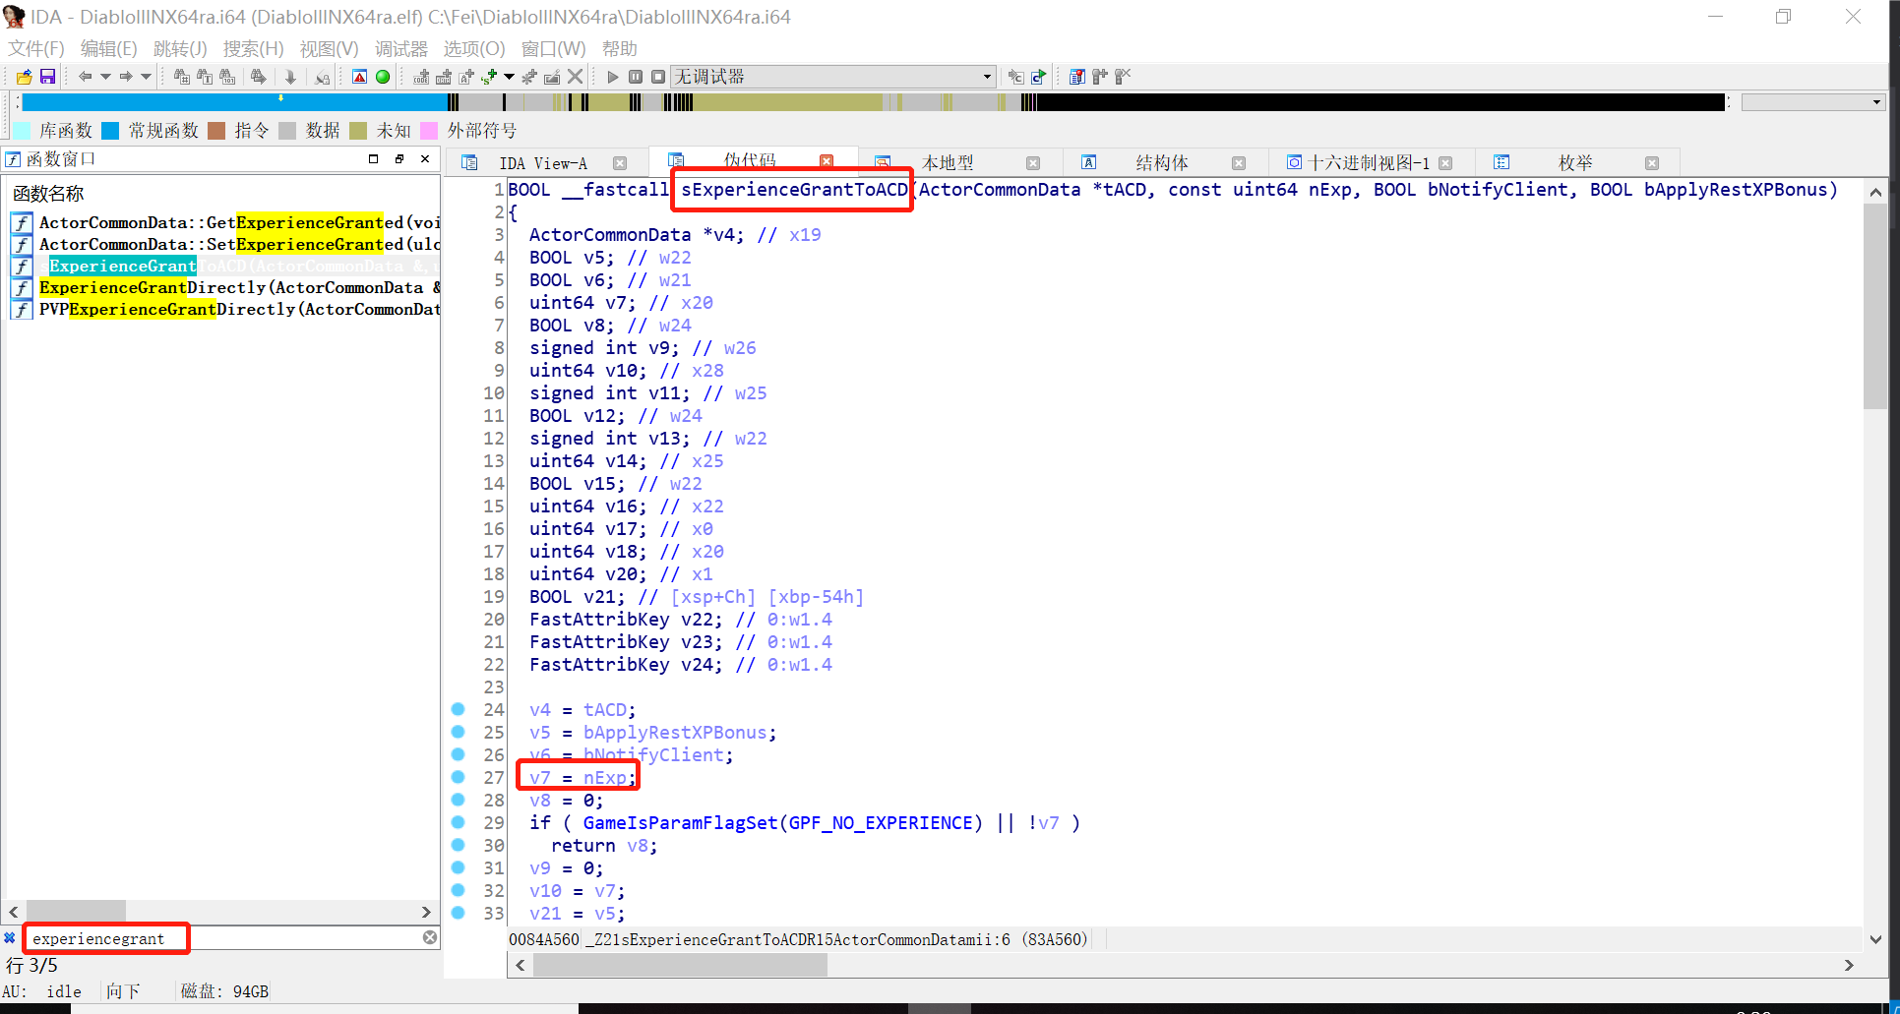This screenshot has width=1900, height=1014.
Task: Click the 常规函数 blue legend swatch
Action: tap(110, 131)
